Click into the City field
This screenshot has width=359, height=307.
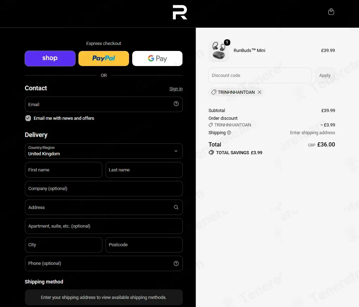pos(63,245)
